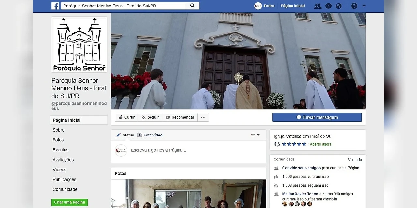This screenshot has height=208, width=417.
Task: Switch to Foto/vídeo composer tab
Action: pos(150,135)
